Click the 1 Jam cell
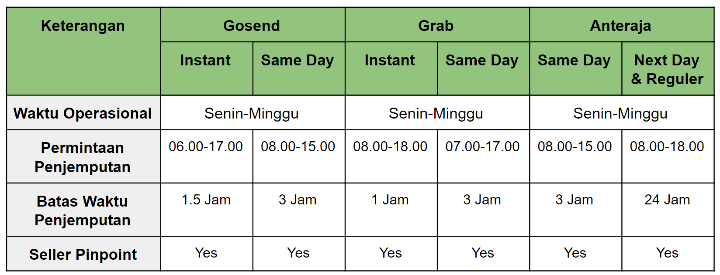 [x=391, y=210]
